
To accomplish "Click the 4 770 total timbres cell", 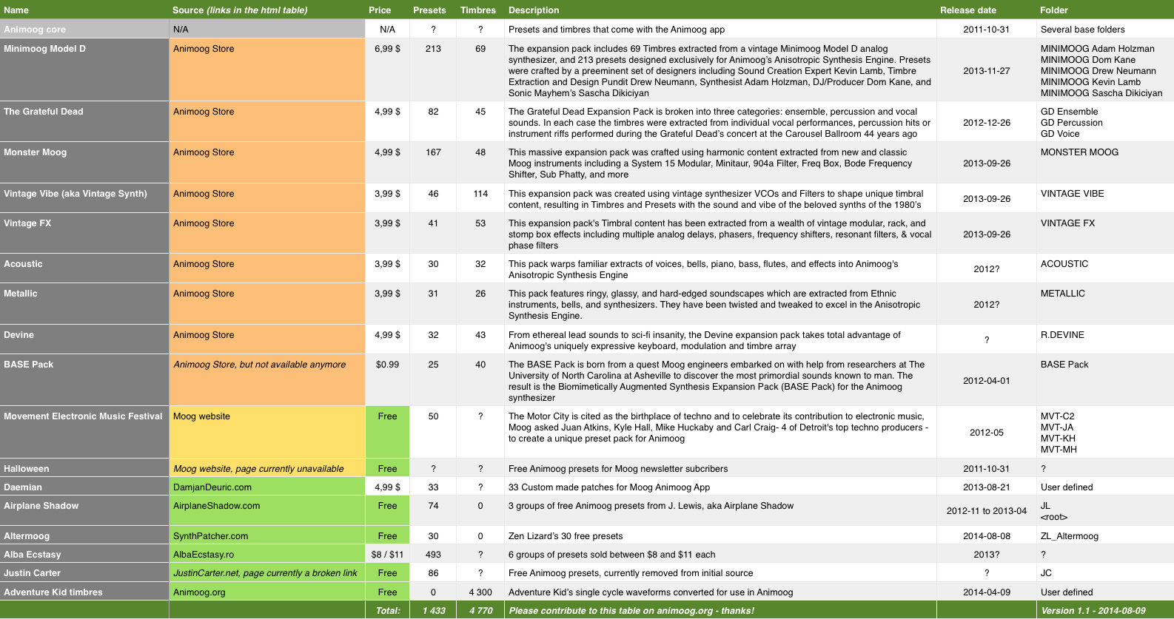I will coord(480,611).
